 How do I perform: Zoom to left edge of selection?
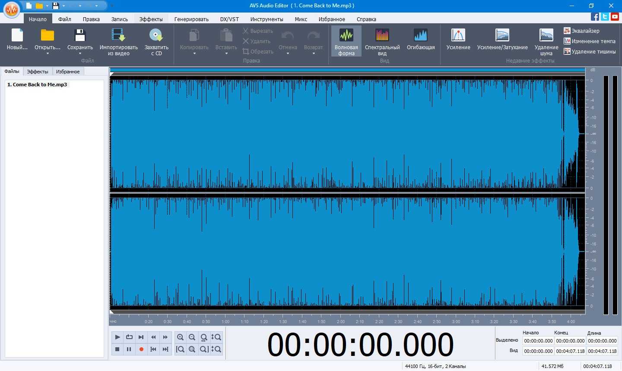tap(180, 349)
